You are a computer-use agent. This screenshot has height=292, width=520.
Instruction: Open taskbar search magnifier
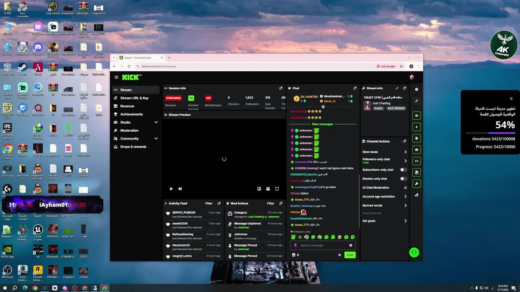pos(15,288)
